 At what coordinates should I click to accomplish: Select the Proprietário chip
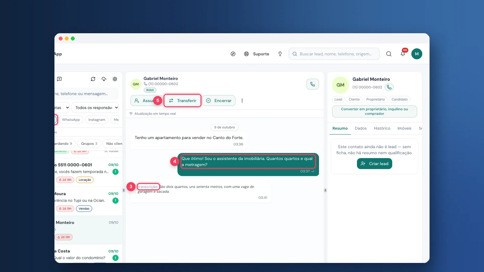tap(375, 99)
